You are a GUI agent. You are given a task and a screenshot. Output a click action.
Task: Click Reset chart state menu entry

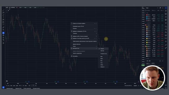pos(84,23)
